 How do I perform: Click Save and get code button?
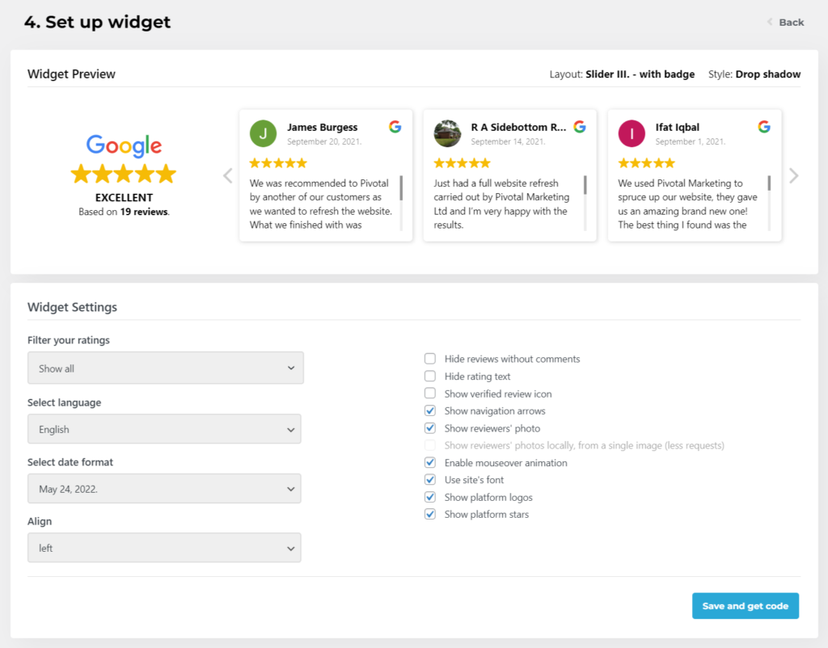coord(745,606)
